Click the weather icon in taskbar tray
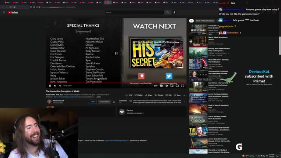The height and width of the screenshot is (158, 281). (x=243, y=156)
